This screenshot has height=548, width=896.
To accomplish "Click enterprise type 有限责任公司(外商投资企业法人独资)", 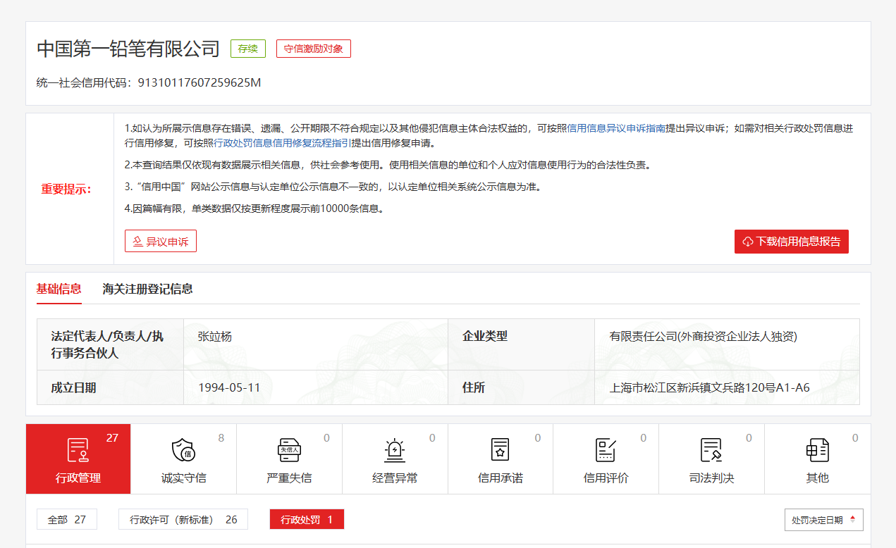I will point(704,337).
